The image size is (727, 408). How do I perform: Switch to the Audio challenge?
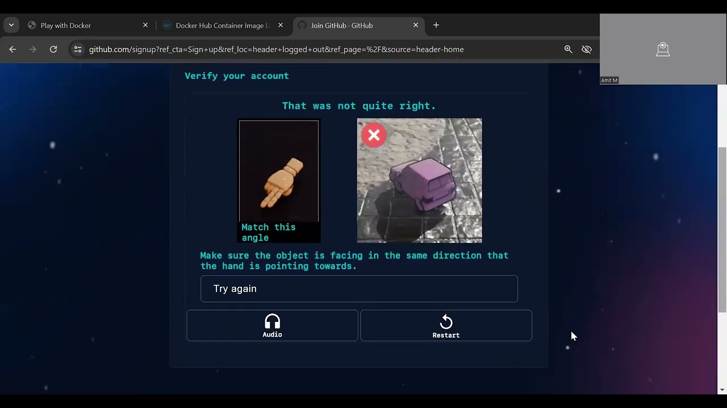pyautogui.click(x=272, y=326)
